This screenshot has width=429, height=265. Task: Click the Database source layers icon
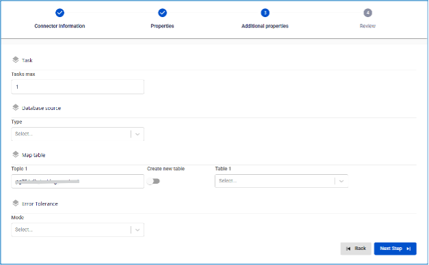click(16, 107)
